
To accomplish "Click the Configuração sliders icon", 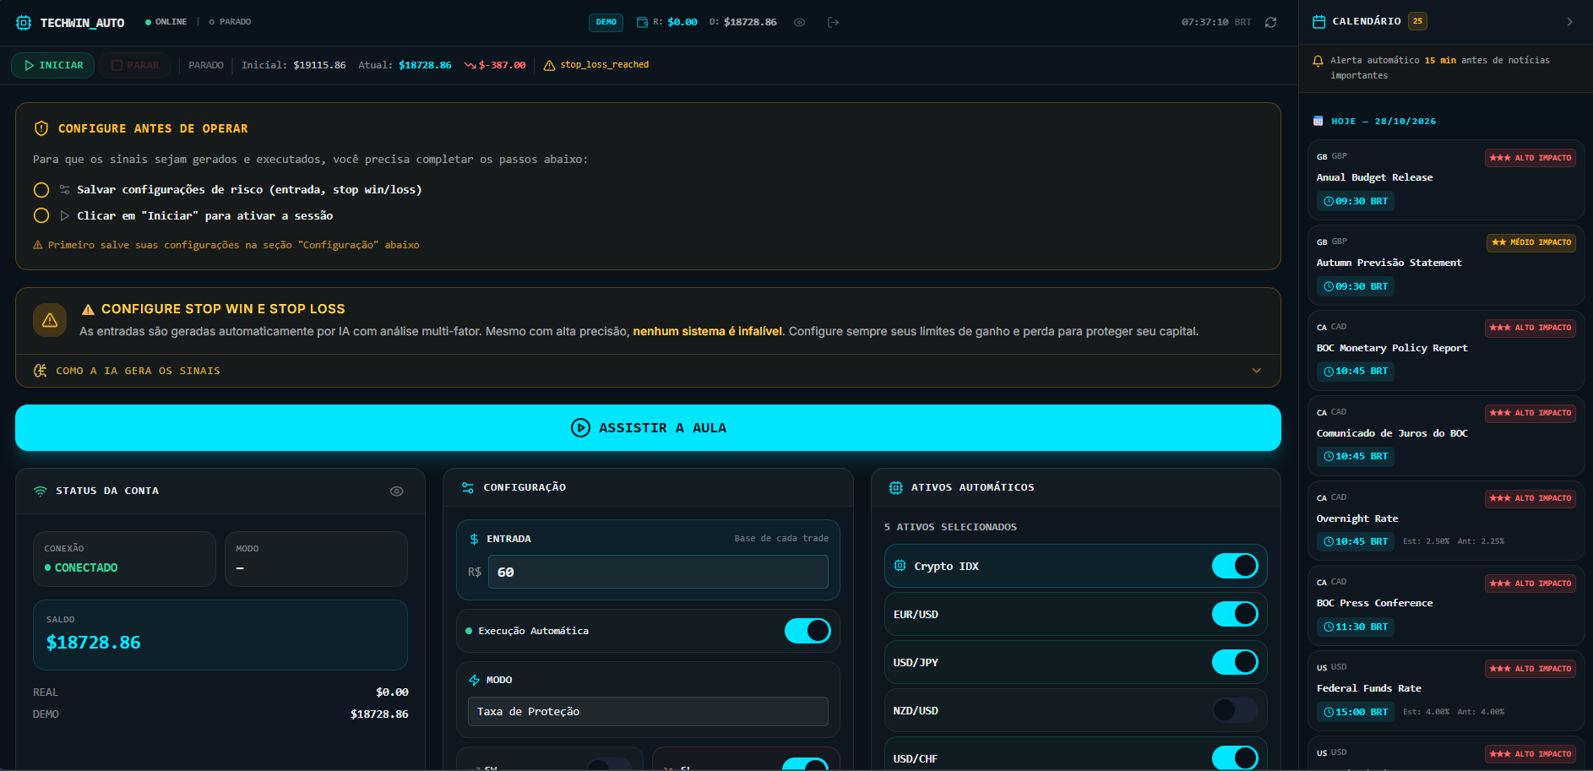I will click(x=467, y=488).
